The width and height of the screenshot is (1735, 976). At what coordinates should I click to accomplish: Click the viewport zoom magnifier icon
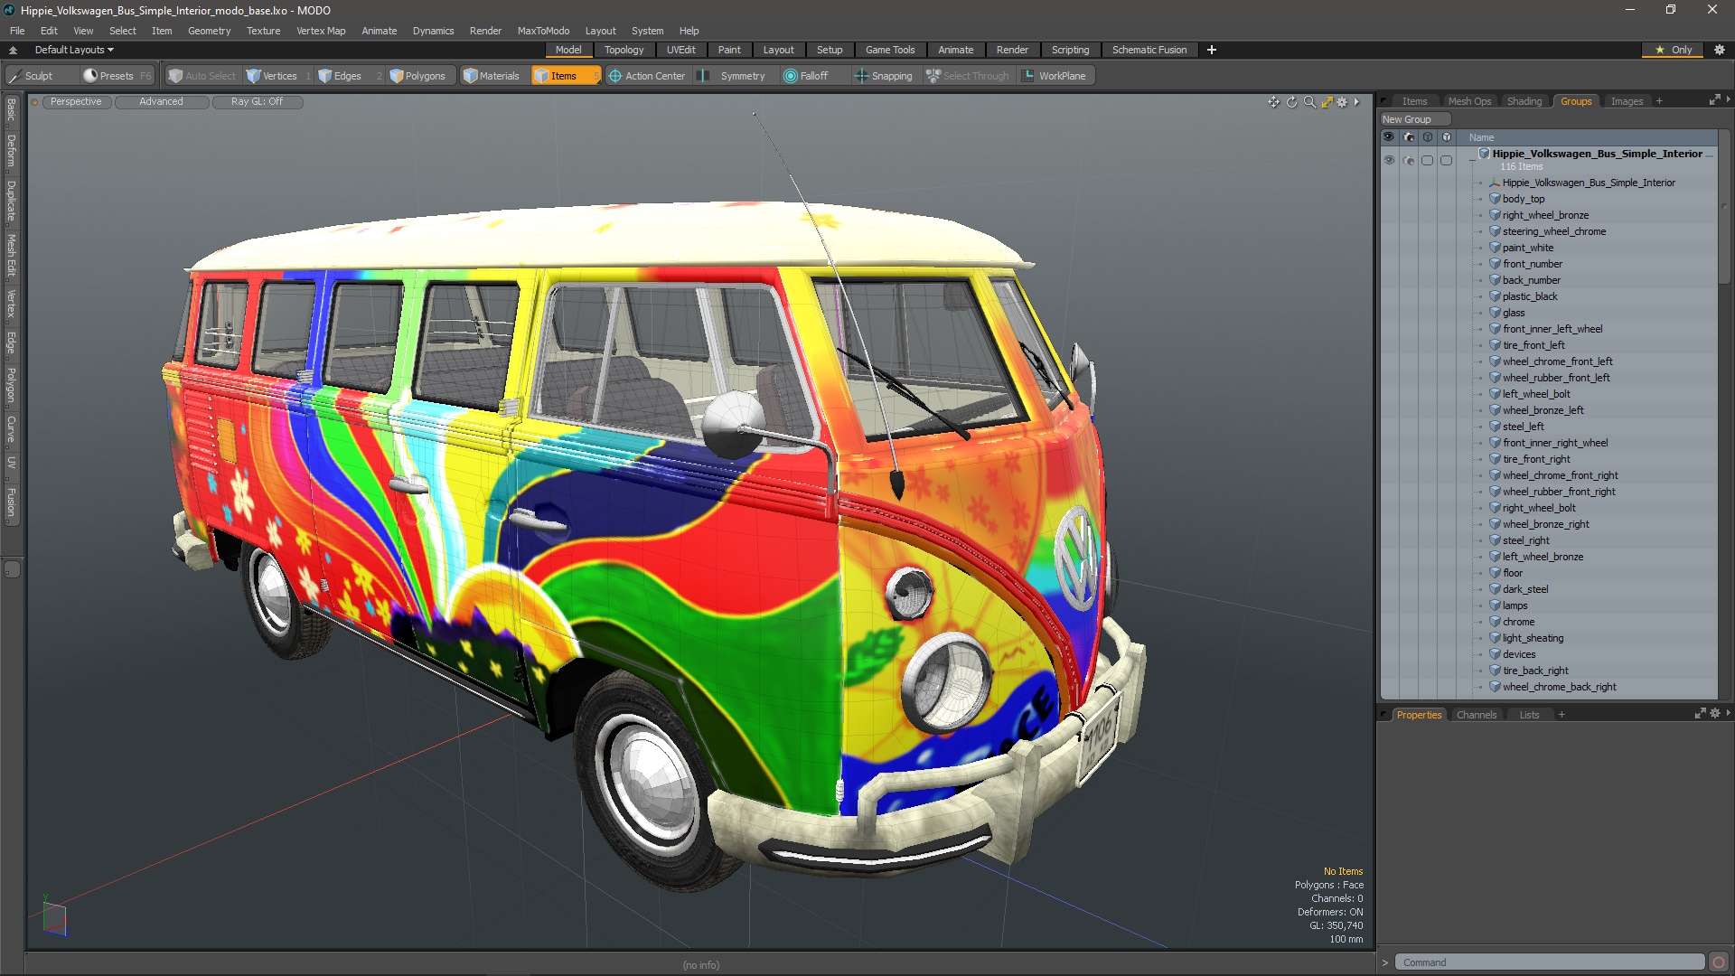click(1309, 102)
